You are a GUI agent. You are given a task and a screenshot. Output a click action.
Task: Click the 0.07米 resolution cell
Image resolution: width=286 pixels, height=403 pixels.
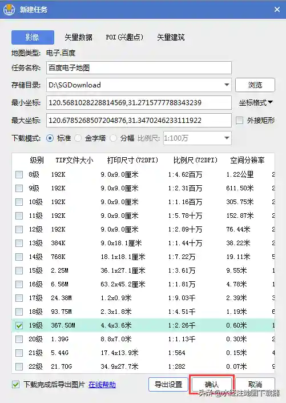(236, 366)
